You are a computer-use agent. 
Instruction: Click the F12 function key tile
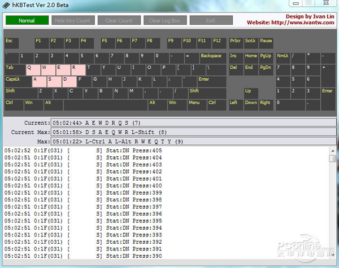[218, 43]
